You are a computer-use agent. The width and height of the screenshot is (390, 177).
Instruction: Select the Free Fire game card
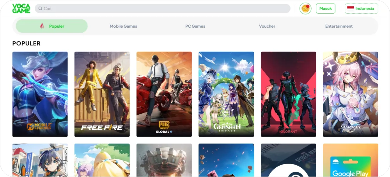[102, 94]
